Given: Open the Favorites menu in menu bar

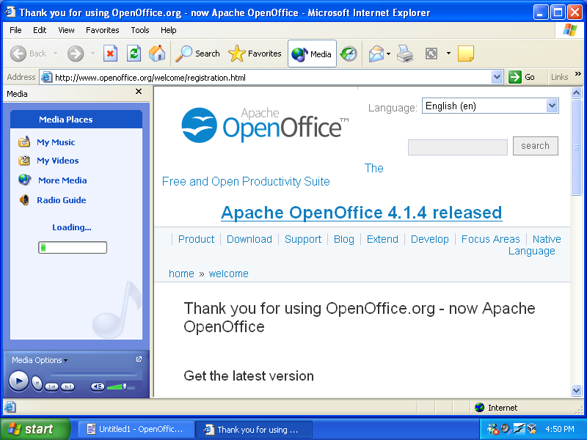Looking at the screenshot, I should point(102,30).
